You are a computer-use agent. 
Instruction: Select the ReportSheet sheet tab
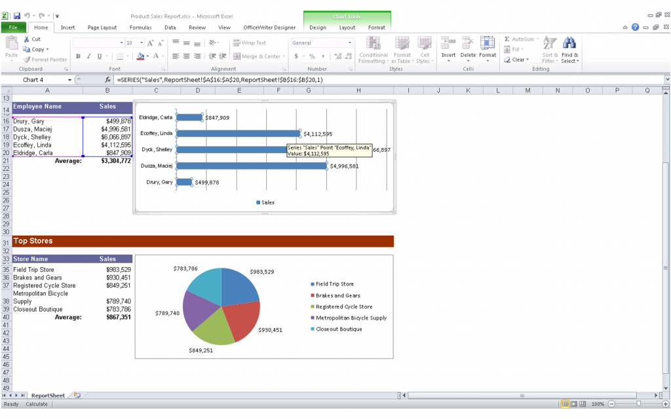[x=47, y=395]
